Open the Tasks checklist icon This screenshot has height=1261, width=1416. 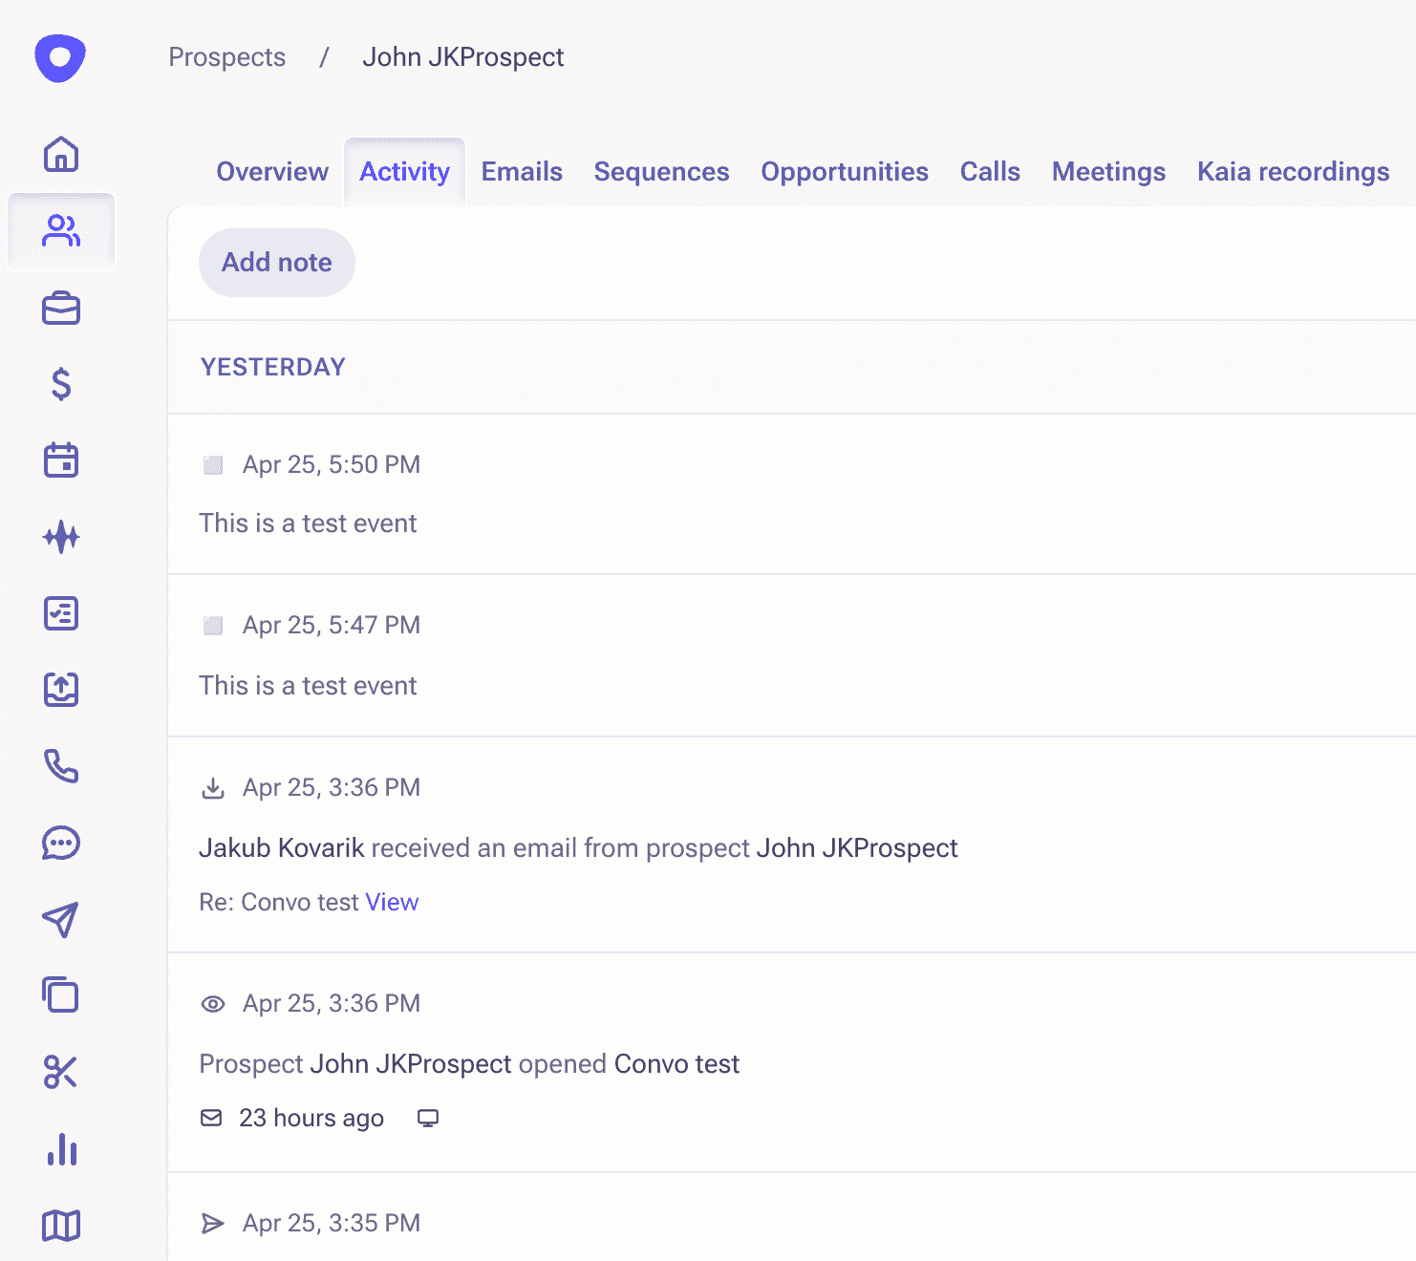[61, 613]
